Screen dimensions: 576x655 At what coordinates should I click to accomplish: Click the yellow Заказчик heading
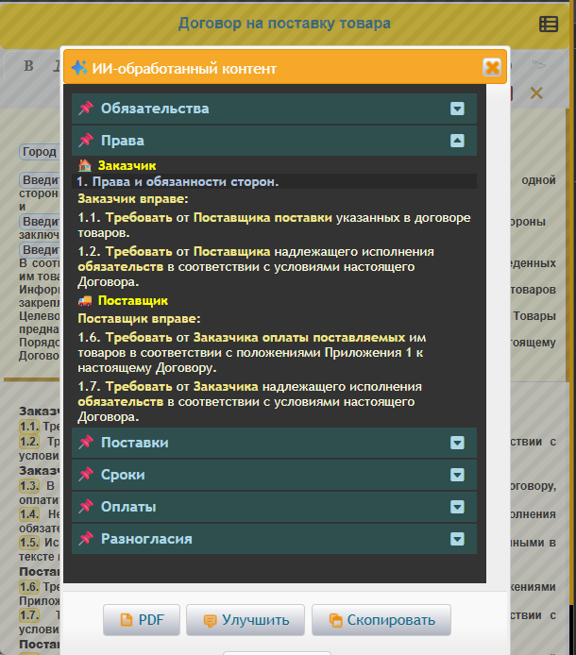(127, 166)
